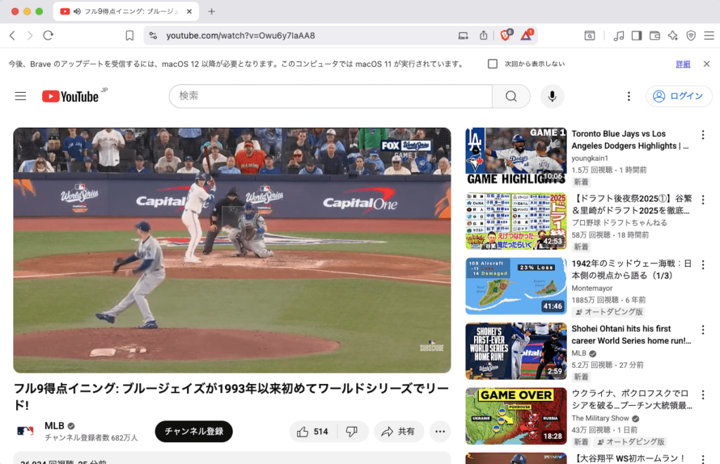The image size is (720, 464).
Task: Close the YouTube tab
Action: point(189,11)
